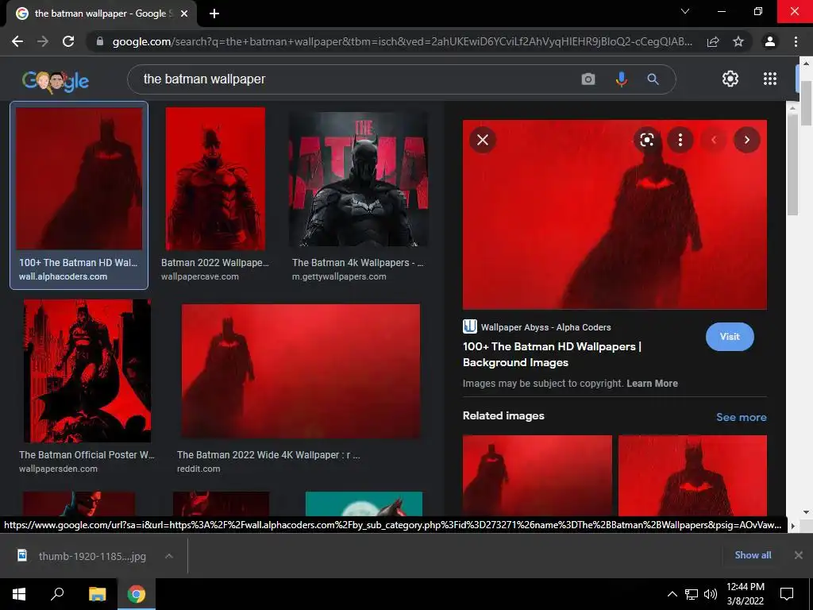Select the wall.alphacoders.com result thumbnail
This screenshot has height=610, width=813.
(79, 179)
